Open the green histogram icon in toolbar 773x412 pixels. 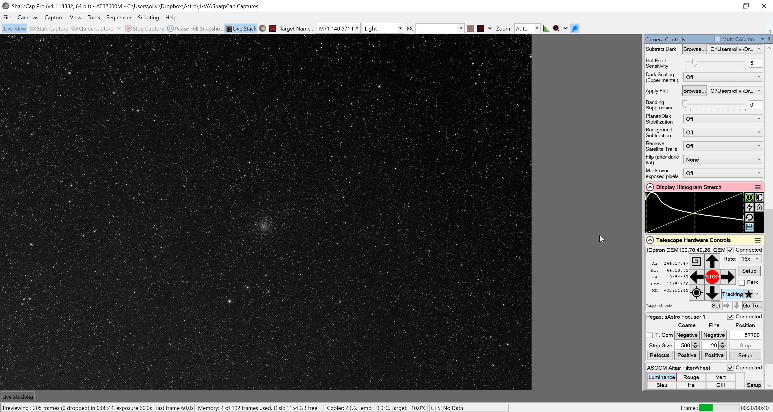[546, 28]
